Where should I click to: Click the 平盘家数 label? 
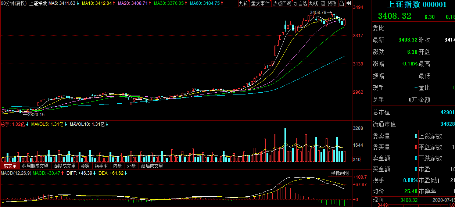430,147
